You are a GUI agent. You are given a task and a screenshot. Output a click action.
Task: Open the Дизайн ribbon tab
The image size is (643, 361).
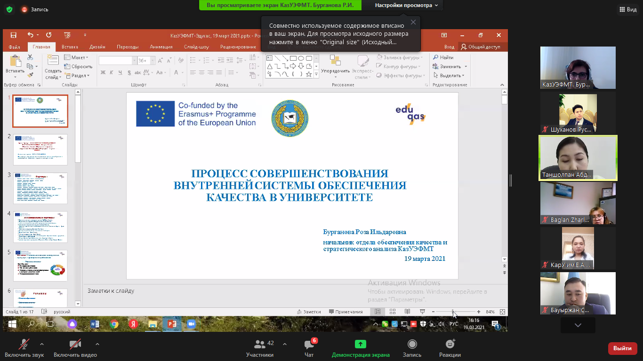pyautogui.click(x=97, y=47)
